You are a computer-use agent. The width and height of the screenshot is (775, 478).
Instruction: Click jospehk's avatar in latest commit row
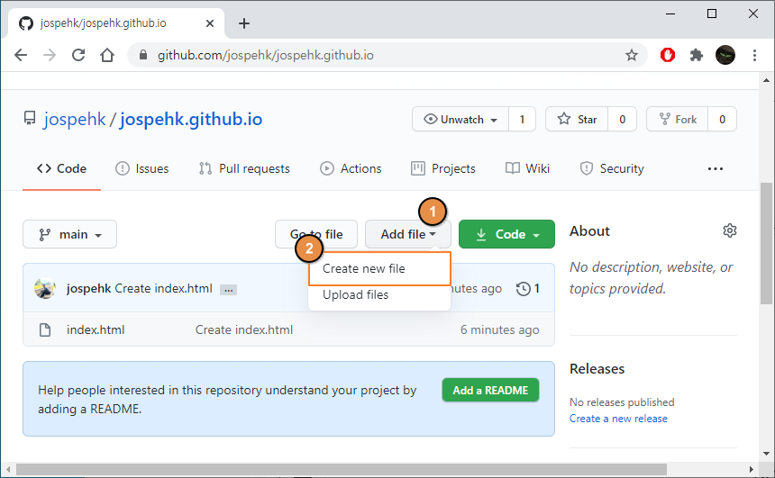(x=45, y=288)
